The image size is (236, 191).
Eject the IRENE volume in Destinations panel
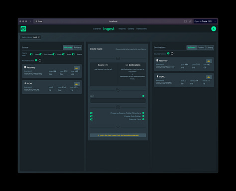[x=209, y=77]
